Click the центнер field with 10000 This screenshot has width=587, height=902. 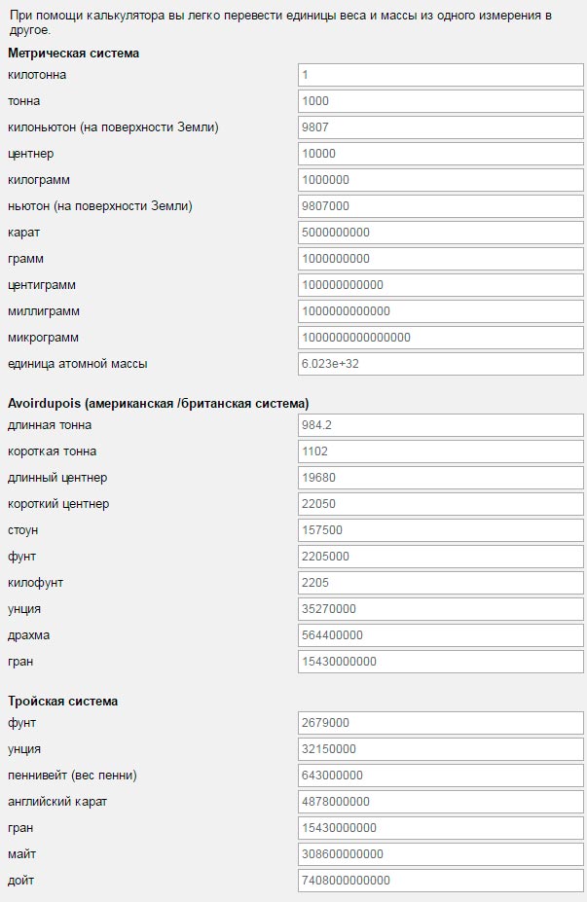click(x=441, y=154)
